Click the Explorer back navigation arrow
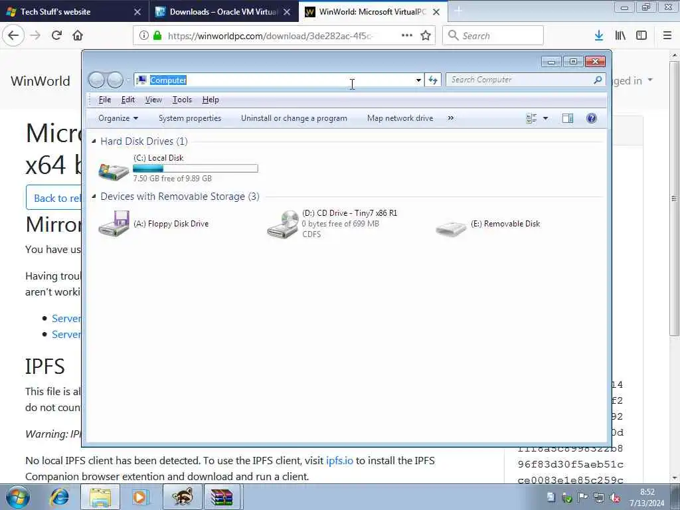The width and height of the screenshot is (680, 510). click(96, 80)
